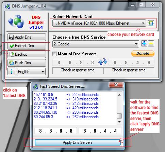Screen dimensions: 165x152
Task: Click the Flush Dns button
Action: pyautogui.click(x=27, y=63)
